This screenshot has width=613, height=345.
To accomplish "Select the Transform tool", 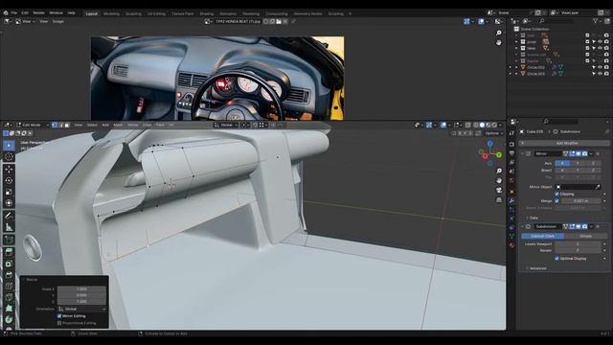I will (9, 203).
